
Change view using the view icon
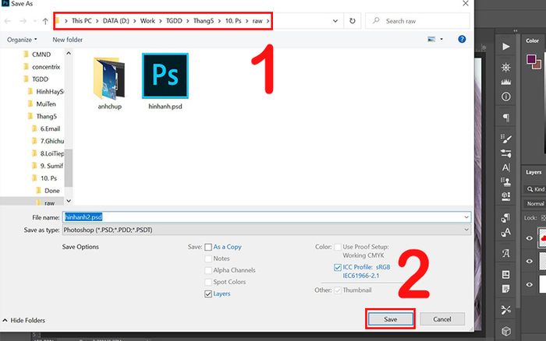tap(431, 39)
